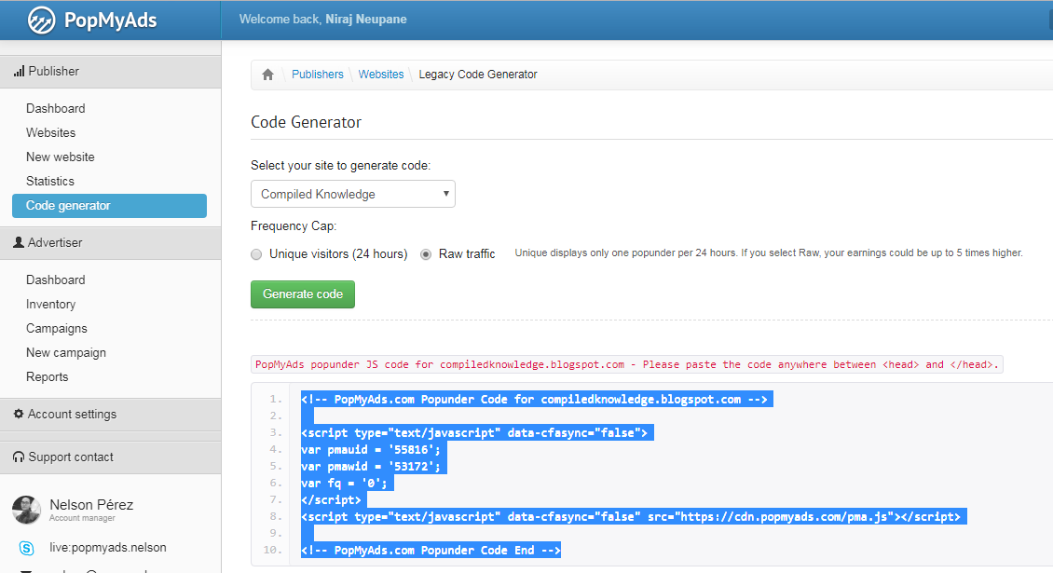Click the cdn.popmyads.com/pma.js script line
Viewport: 1053px width, 573px height.
tap(631, 516)
